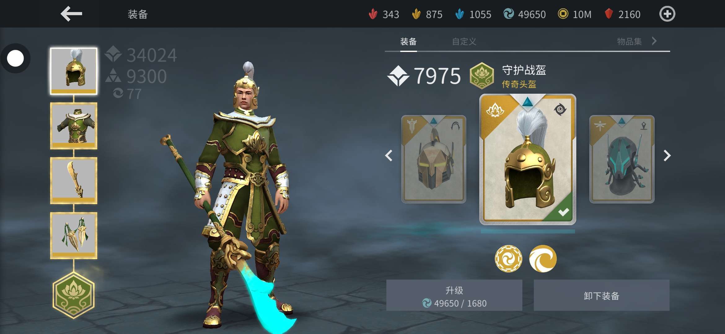Switch to the 装备 tab
This screenshot has height=334, width=725.
(408, 41)
